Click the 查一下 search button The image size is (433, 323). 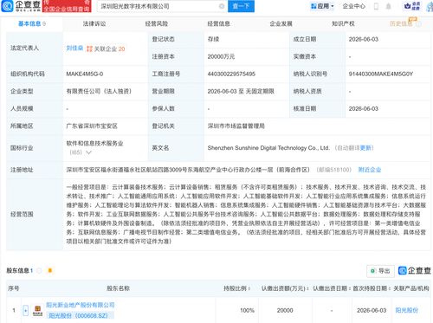tap(241, 6)
